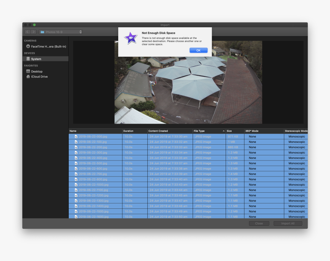Open the Photos 16-9 folder dropdown

[61, 32]
